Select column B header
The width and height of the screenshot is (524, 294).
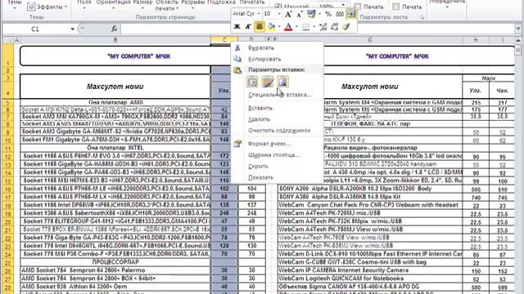(115, 40)
